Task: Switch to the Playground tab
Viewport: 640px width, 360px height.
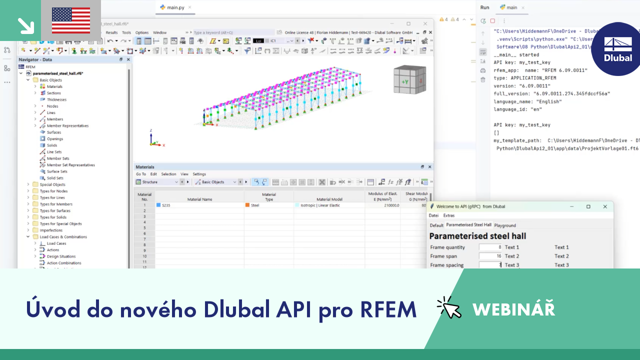Action: click(505, 225)
